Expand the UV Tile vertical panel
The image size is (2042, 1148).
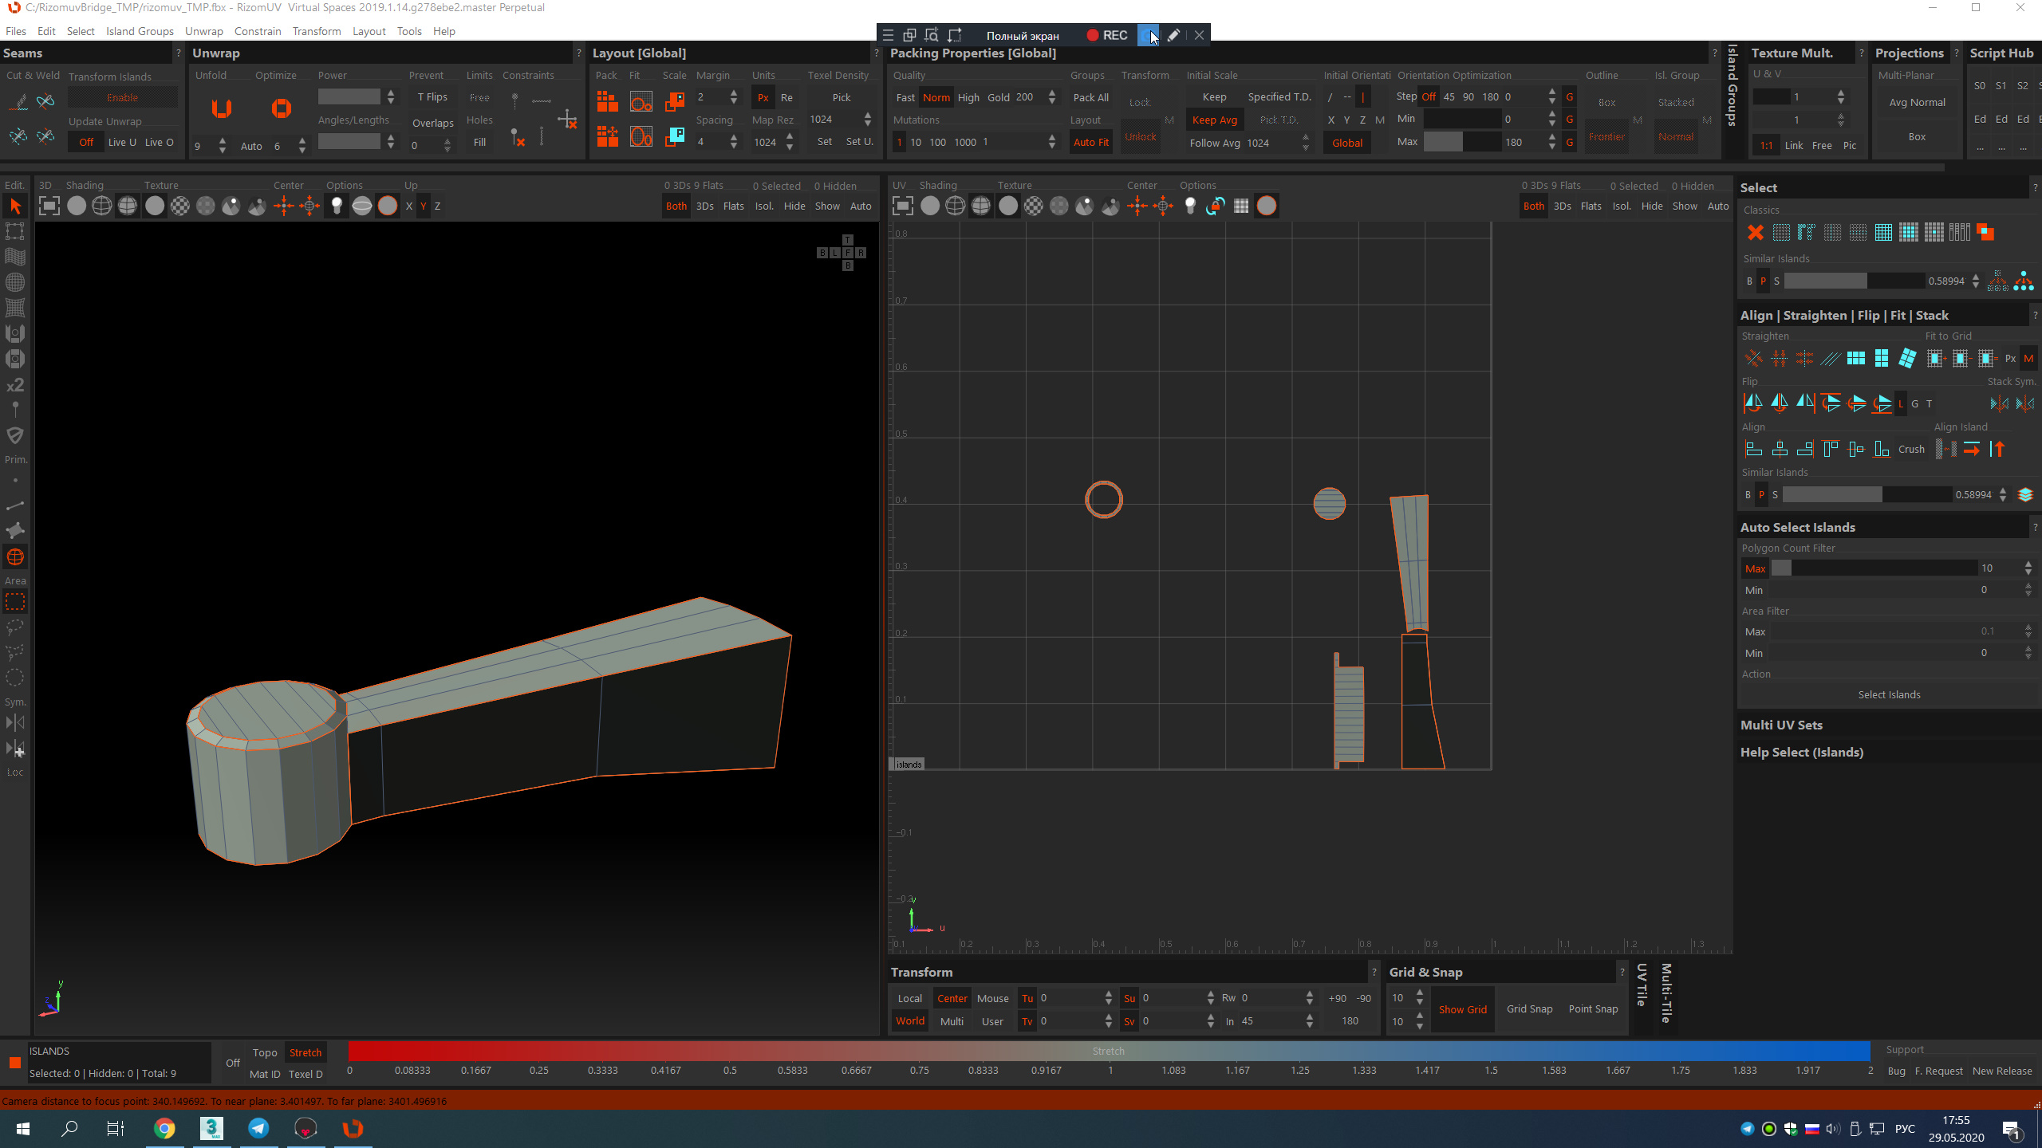(1642, 985)
